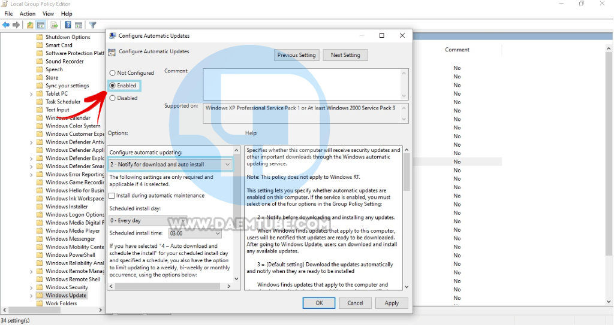Click folder icon next to Speech

(x=39, y=69)
